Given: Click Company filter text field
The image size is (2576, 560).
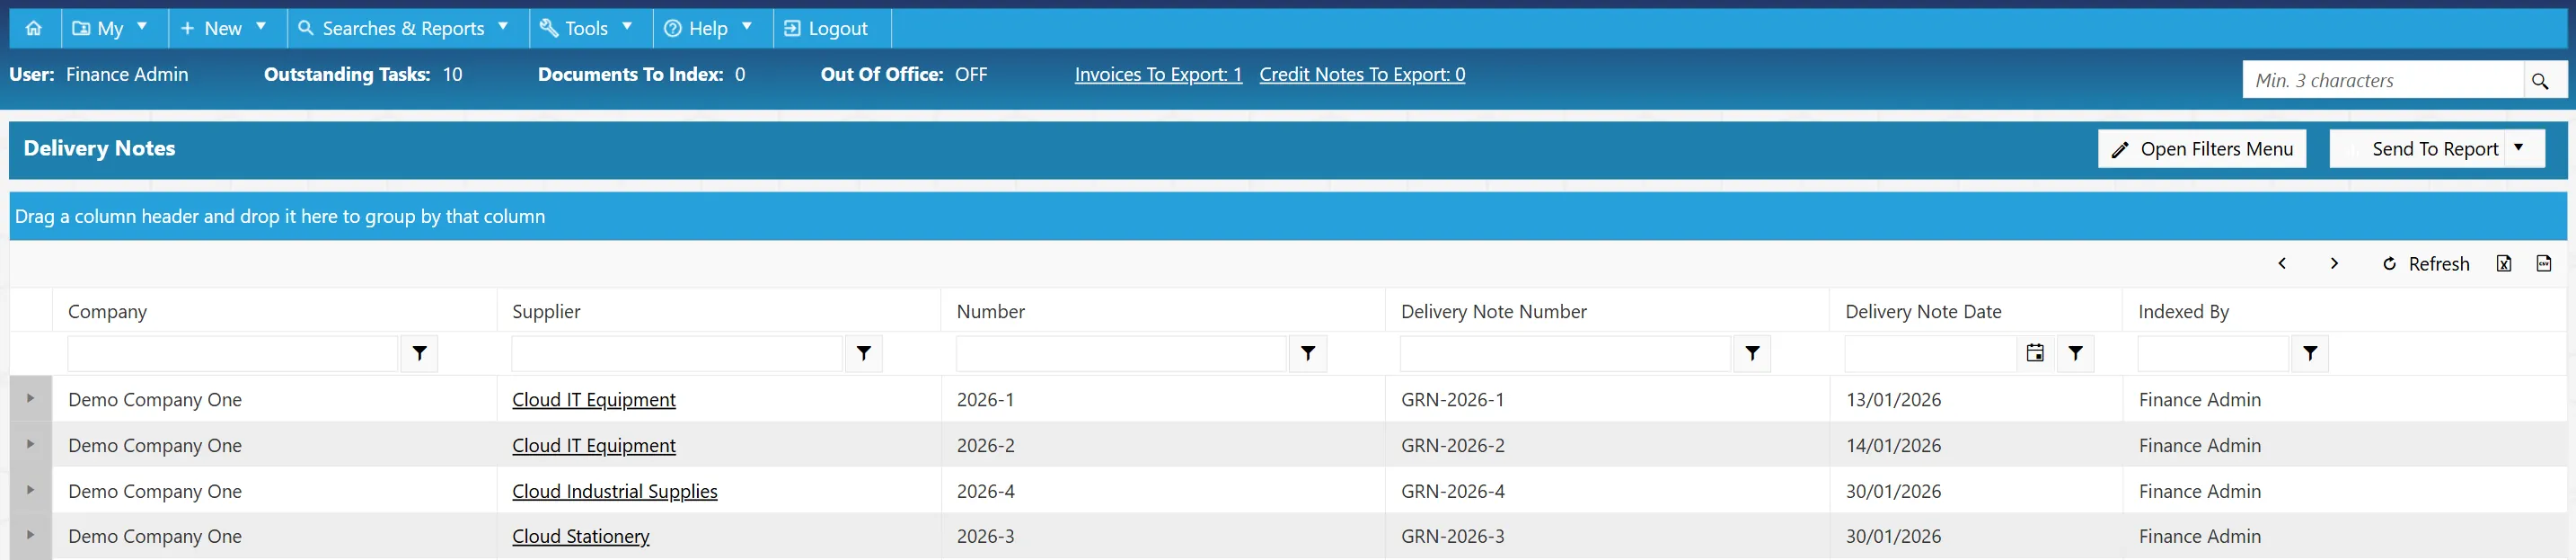Looking at the screenshot, I should click(233, 353).
